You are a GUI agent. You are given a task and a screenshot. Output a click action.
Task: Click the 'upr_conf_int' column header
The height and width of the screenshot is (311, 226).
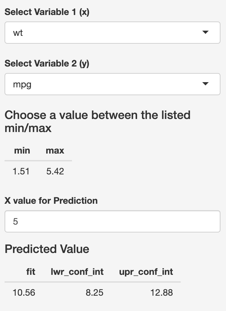pos(146,272)
